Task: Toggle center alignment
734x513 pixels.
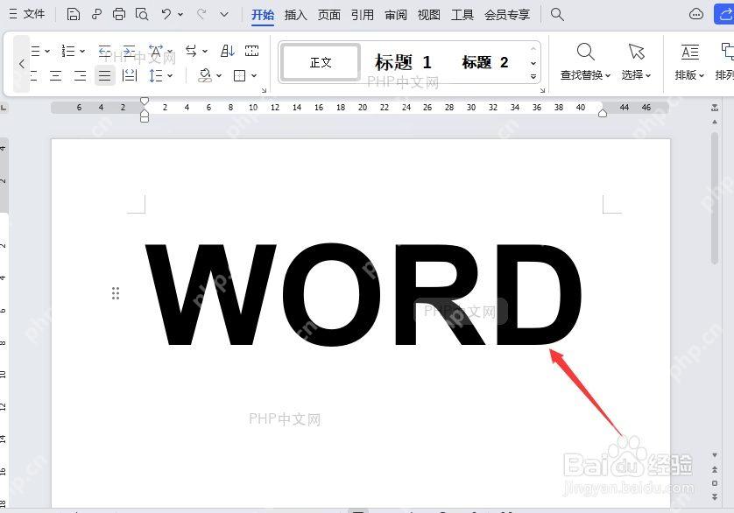Action: coord(56,75)
